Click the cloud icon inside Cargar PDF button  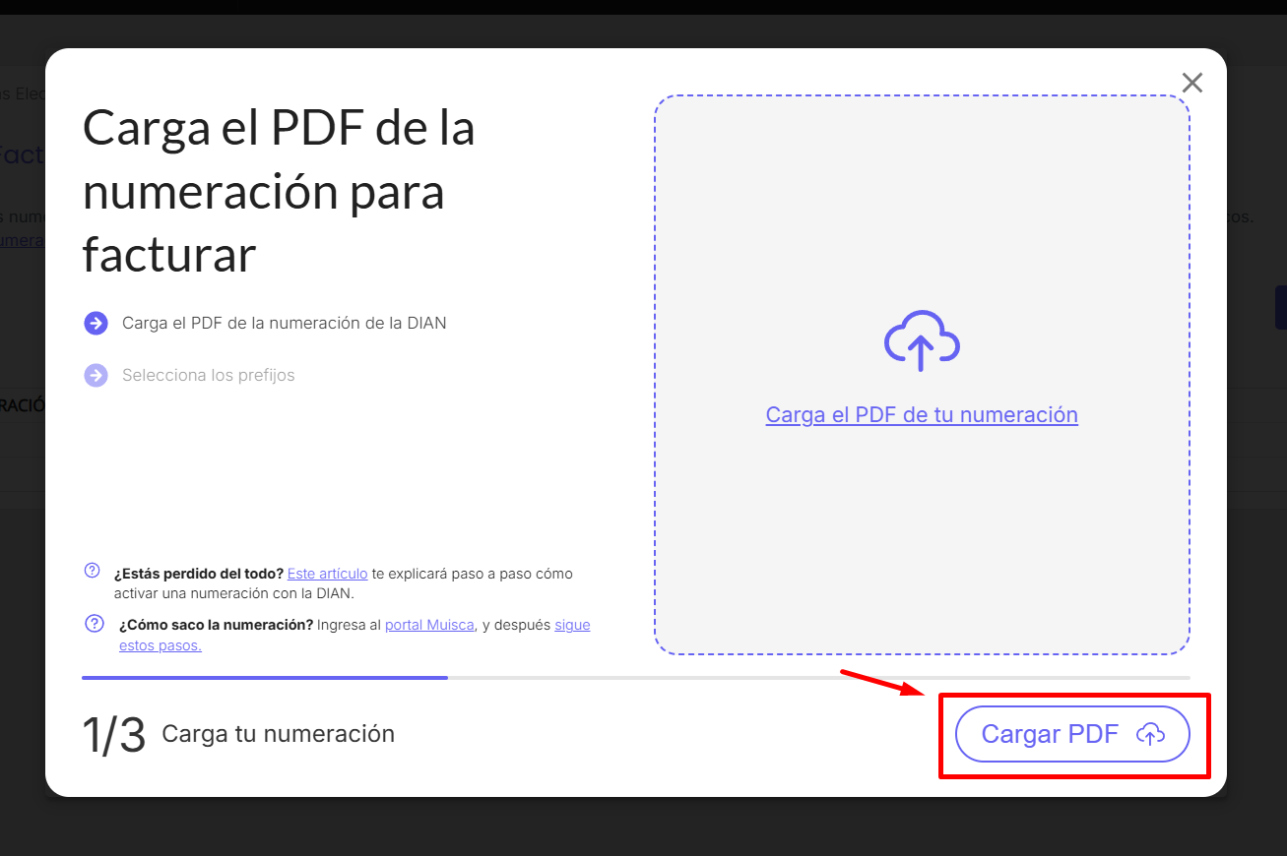(x=1150, y=734)
